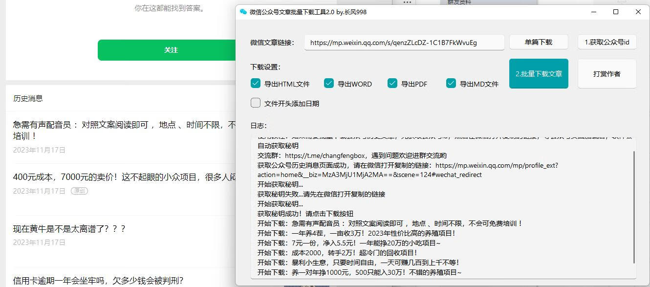
Task: Disable the 导出WORD export option
Action: coord(328,83)
